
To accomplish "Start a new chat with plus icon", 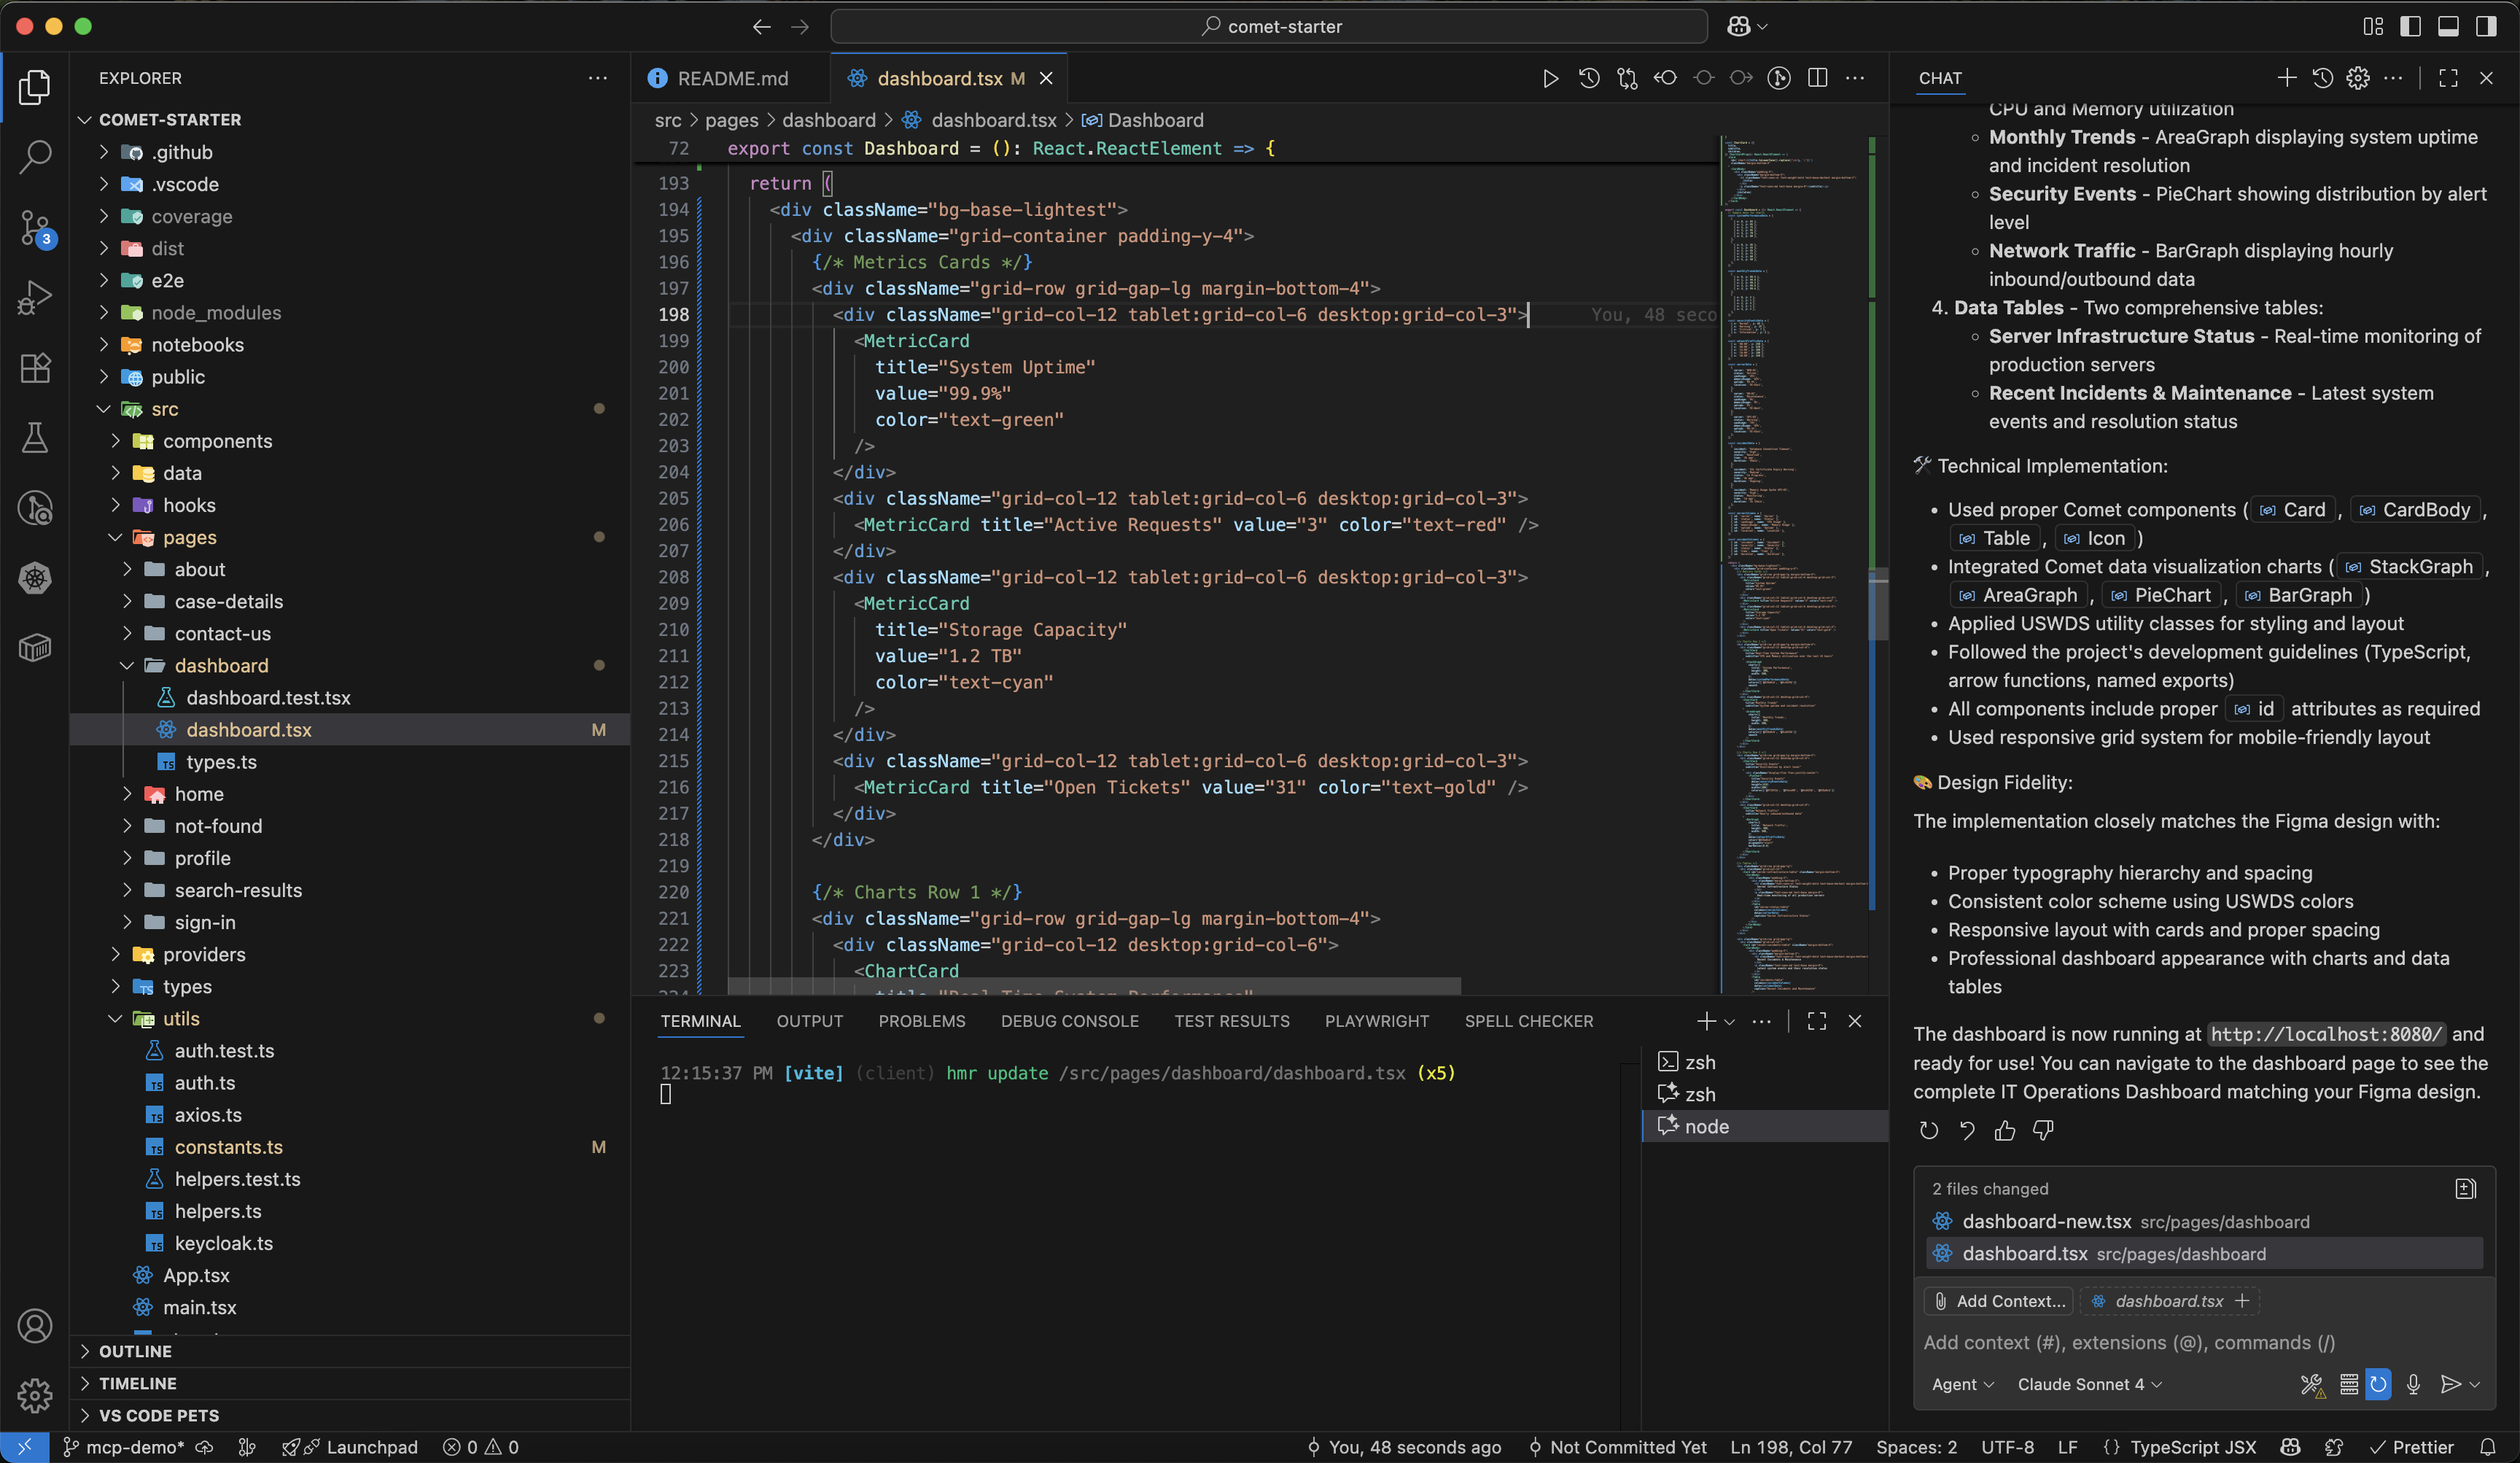I will (x=2286, y=78).
